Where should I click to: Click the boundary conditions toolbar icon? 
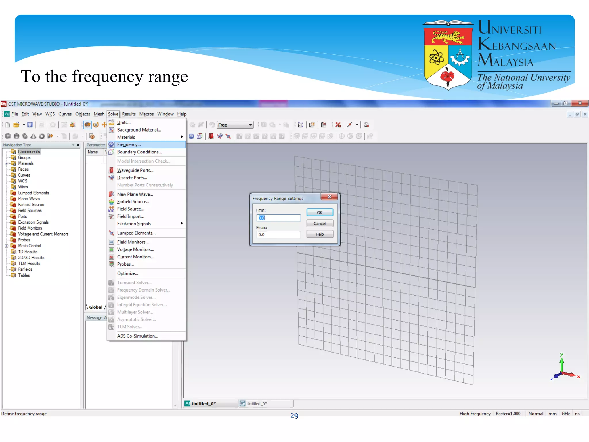pos(200,136)
